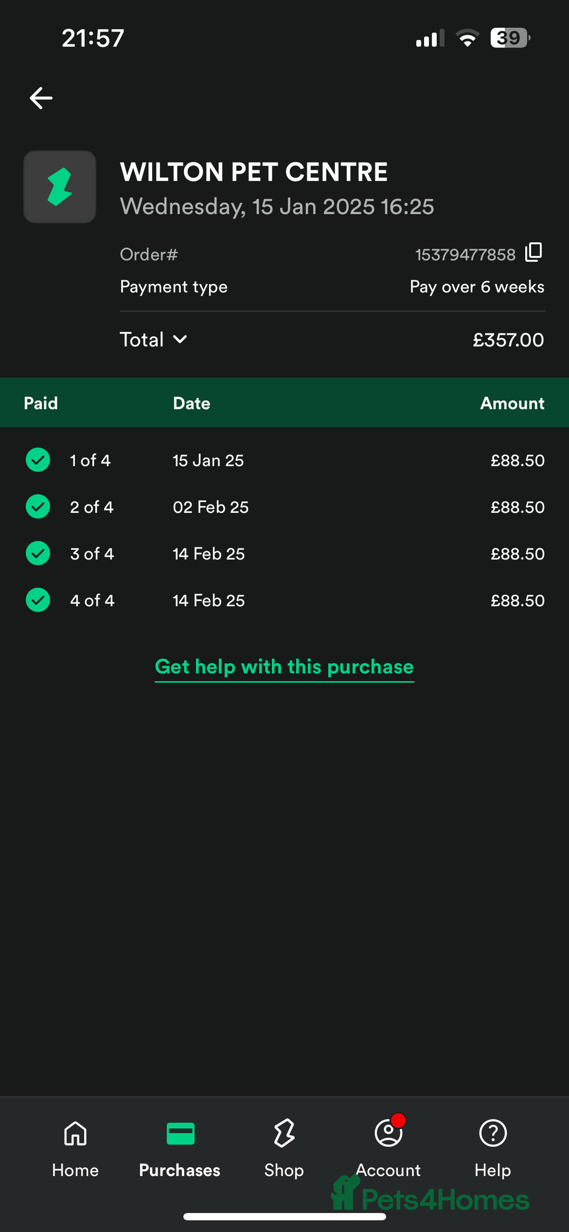
Task: Copy the order number with the copy icon
Action: point(534,253)
